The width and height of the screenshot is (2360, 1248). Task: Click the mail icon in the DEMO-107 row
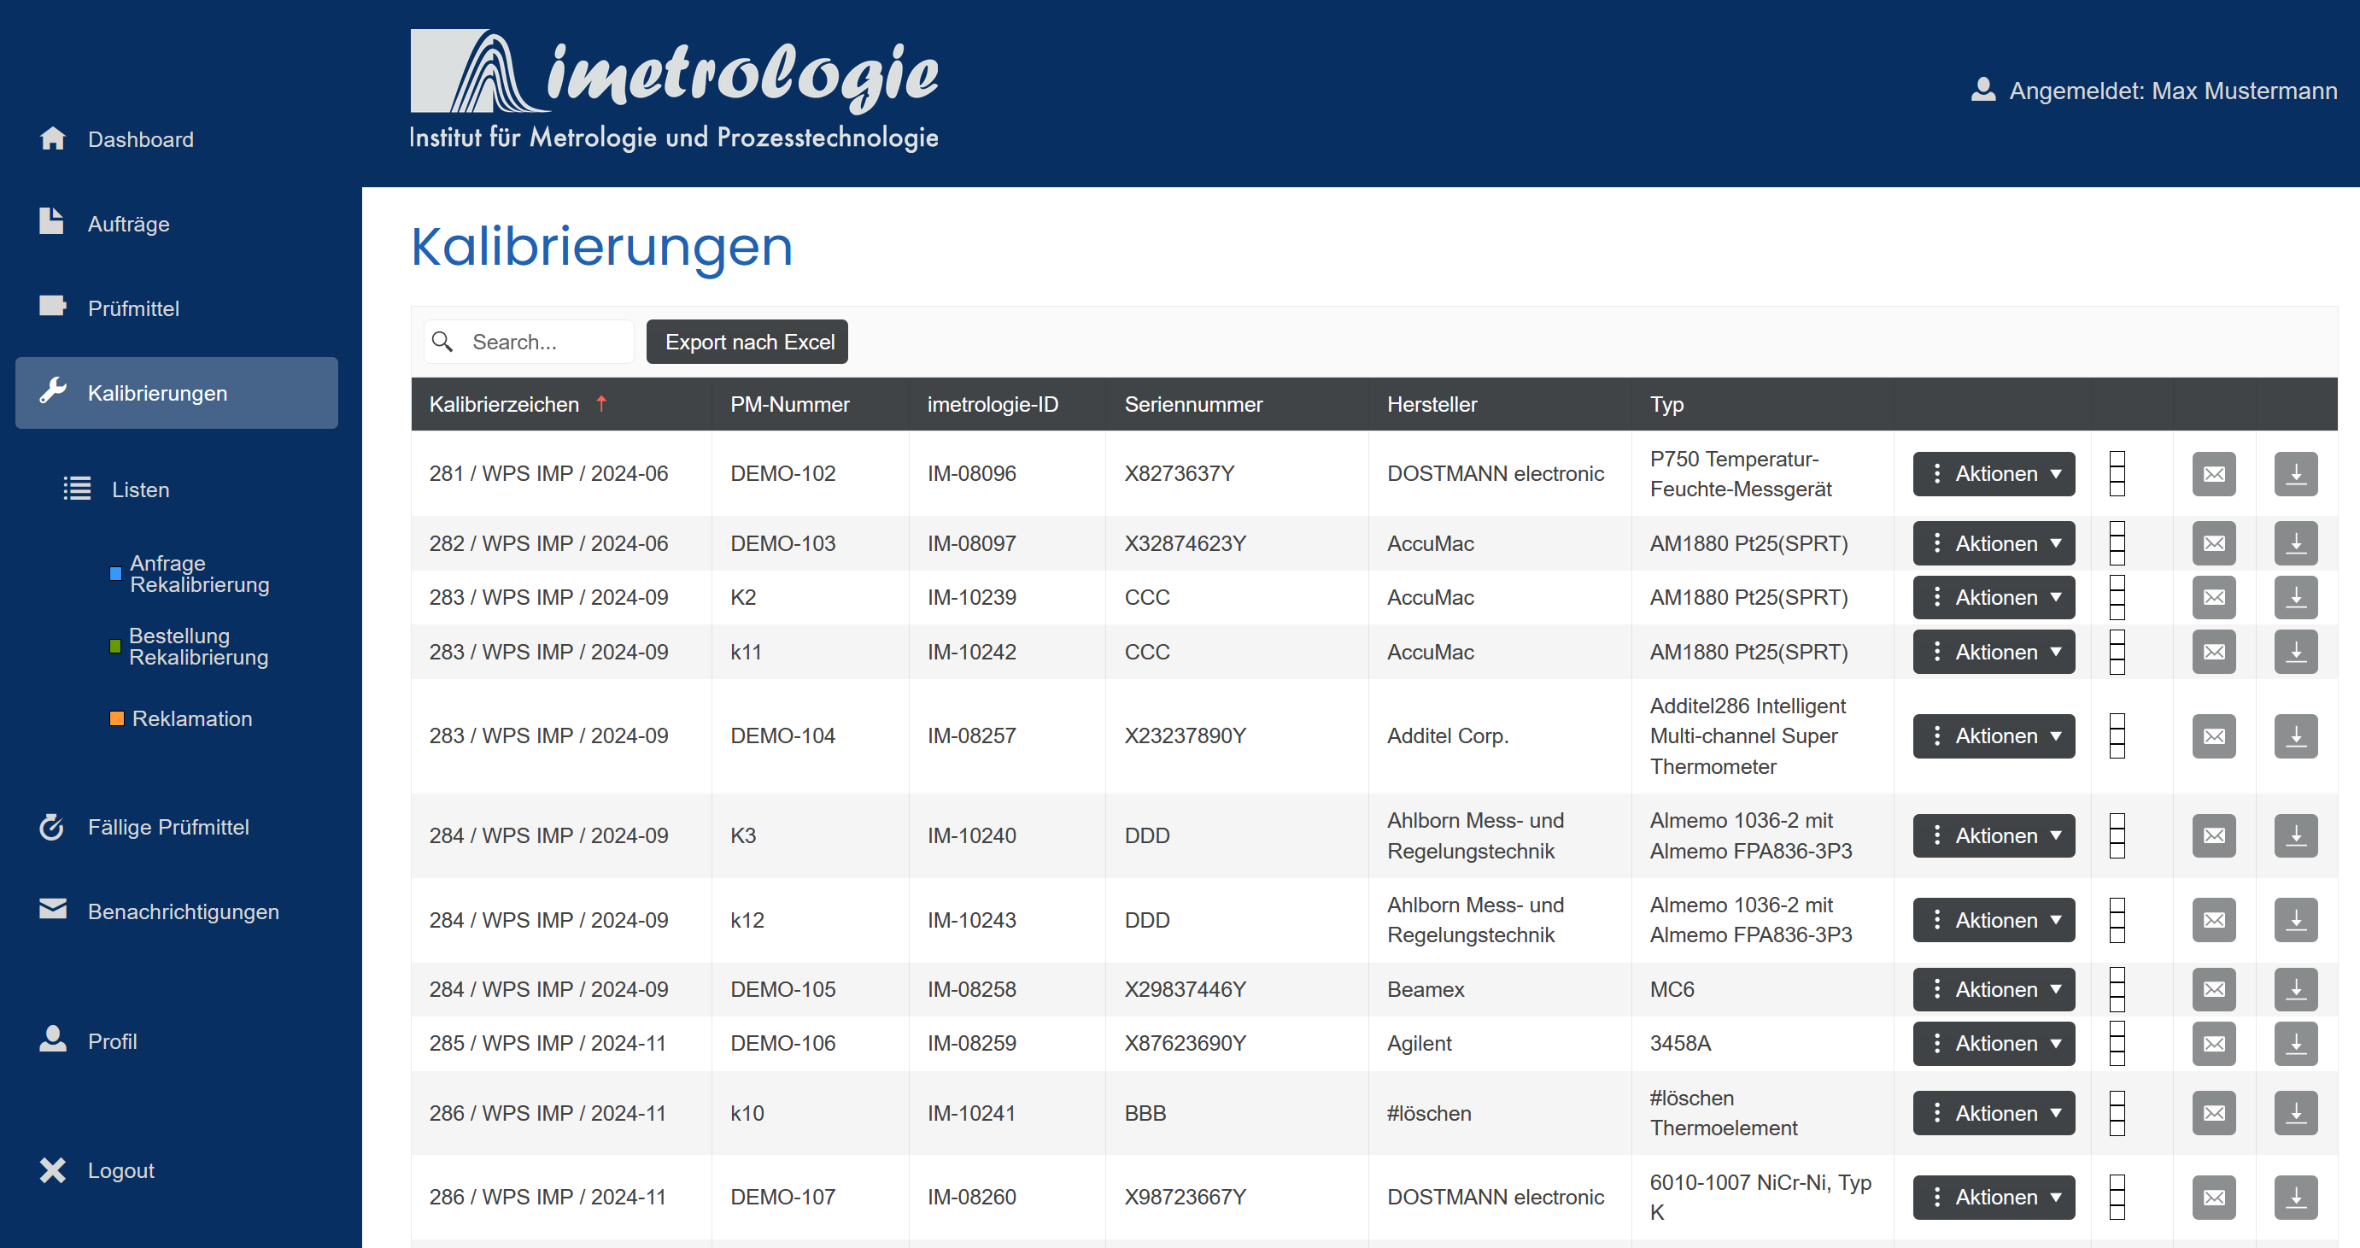[x=2213, y=1198]
